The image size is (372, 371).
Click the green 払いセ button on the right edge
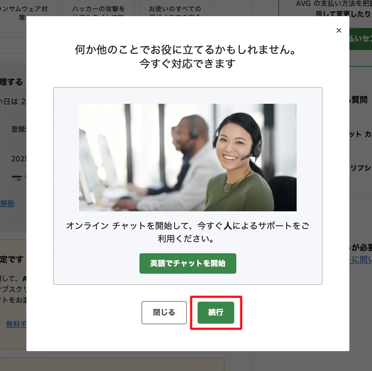pyautogui.click(x=361, y=39)
